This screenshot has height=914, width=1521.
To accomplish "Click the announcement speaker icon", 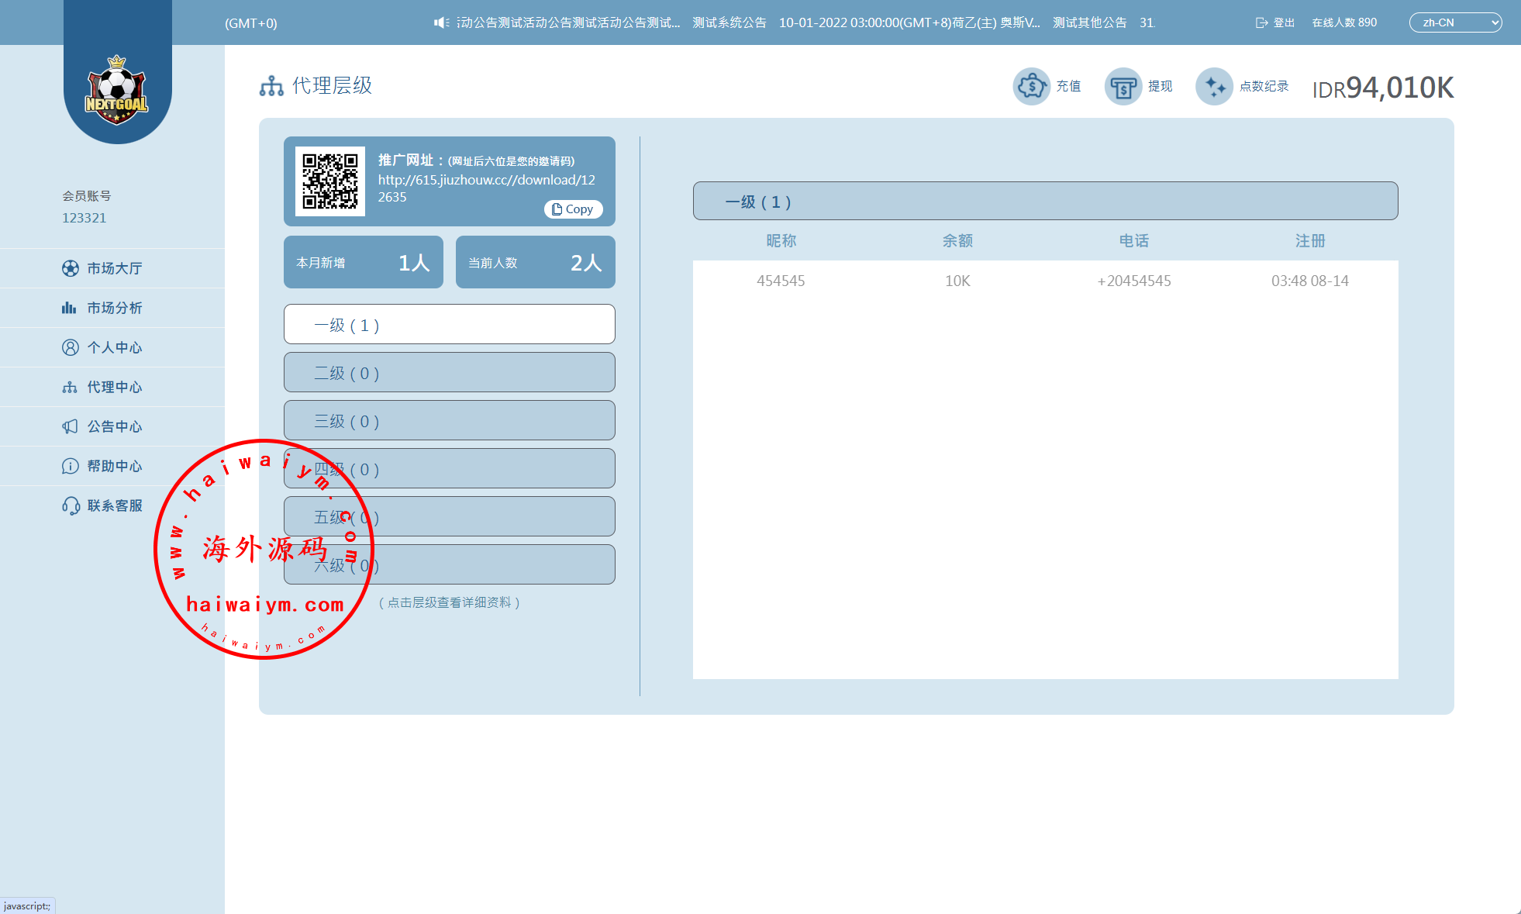I will 441,22.
